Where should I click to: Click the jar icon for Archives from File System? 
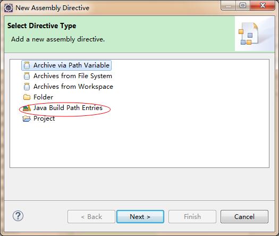pyautogui.click(x=27, y=76)
